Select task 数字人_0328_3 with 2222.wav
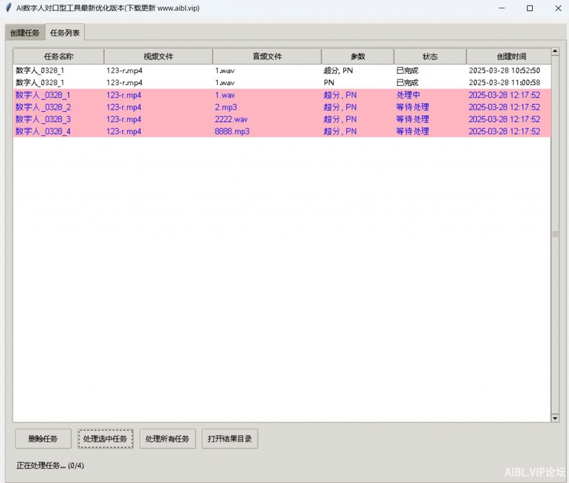Viewport: 569px width, 483px height. [278, 119]
